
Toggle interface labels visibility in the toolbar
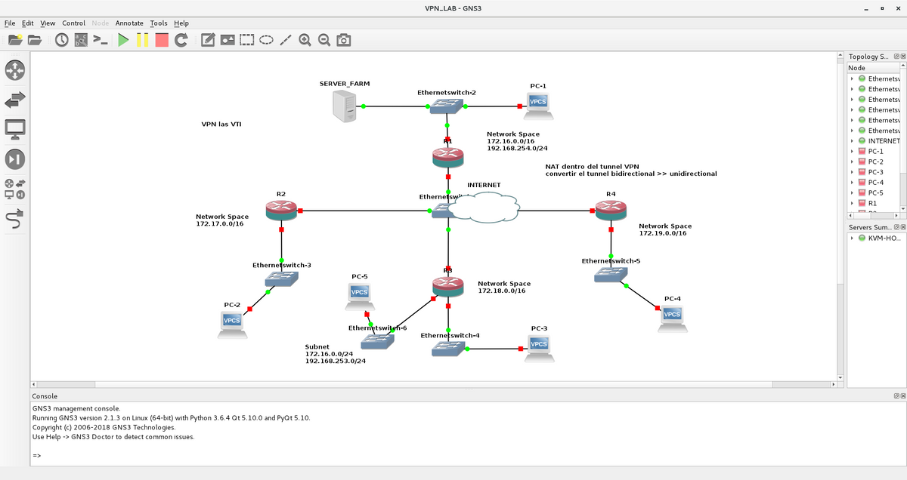tap(80, 39)
